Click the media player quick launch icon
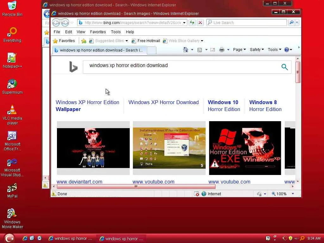 pos(40,238)
